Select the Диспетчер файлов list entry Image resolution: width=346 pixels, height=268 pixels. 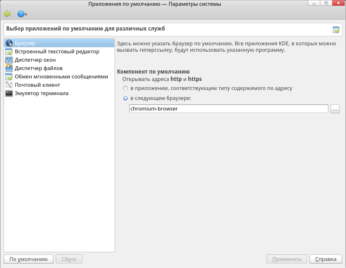(x=39, y=68)
